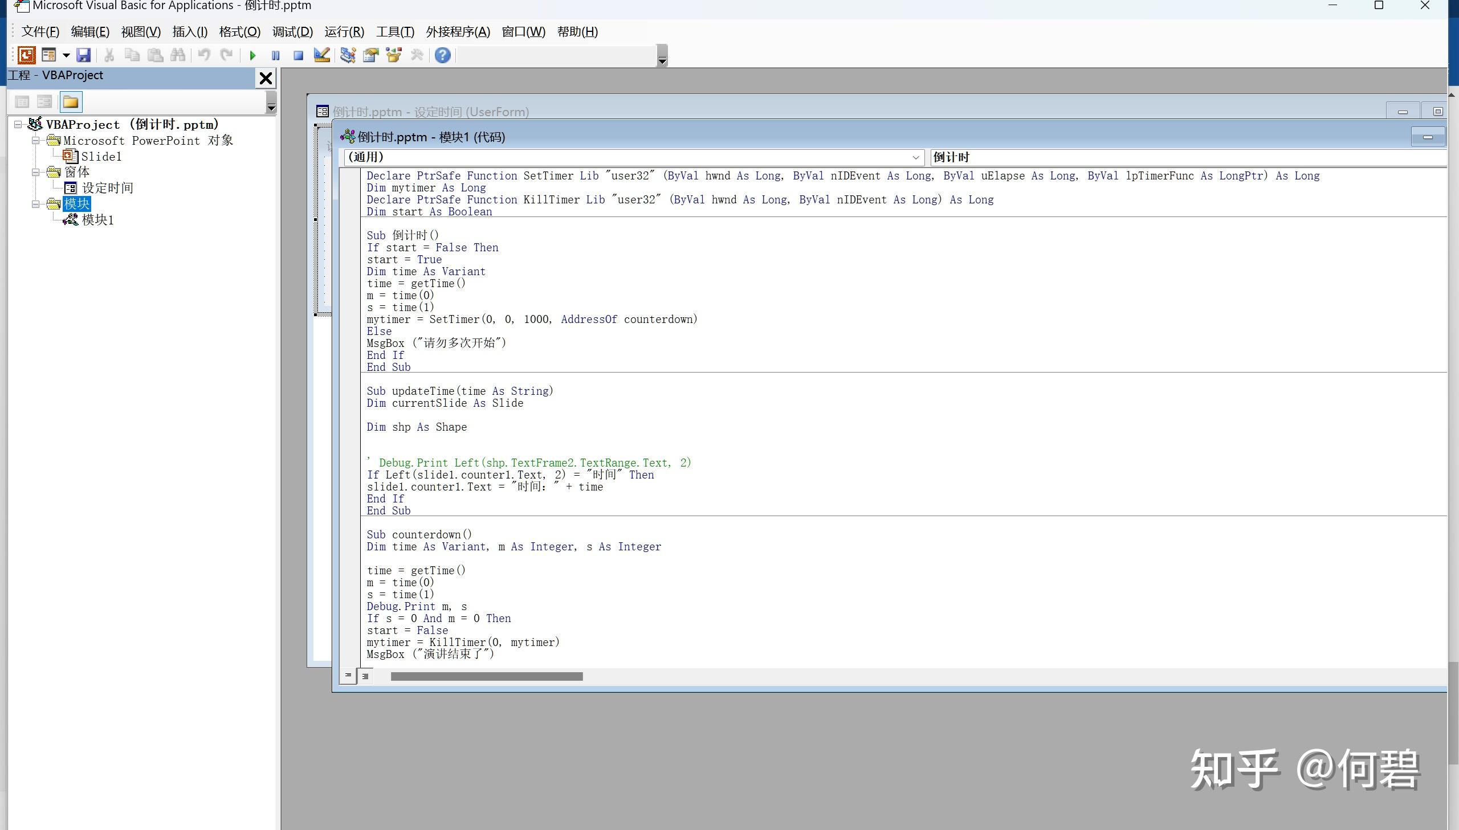Switch to Full Module View button
The height and width of the screenshot is (830, 1459).
coord(365,676)
